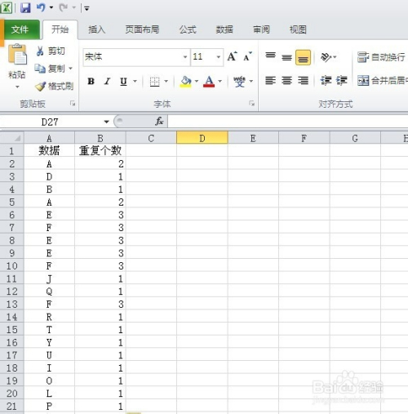The width and height of the screenshot is (408, 414).
Task: Click the increase indent icon
Action: (x=342, y=81)
